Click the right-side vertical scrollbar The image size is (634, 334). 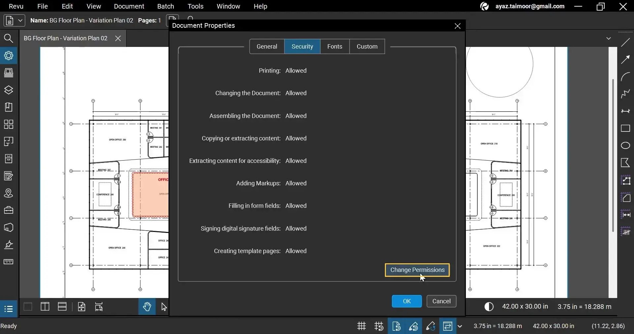tap(613, 155)
